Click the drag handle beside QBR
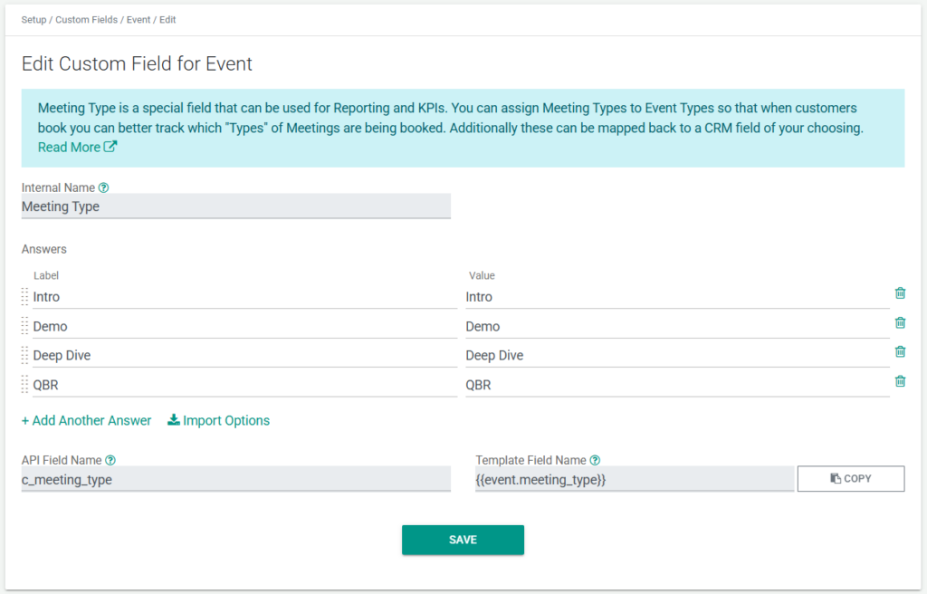The height and width of the screenshot is (594, 927). tap(25, 385)
